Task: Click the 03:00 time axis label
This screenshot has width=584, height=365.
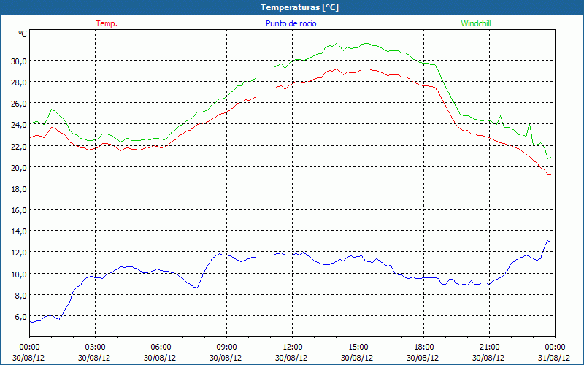Action: [95, 347]
